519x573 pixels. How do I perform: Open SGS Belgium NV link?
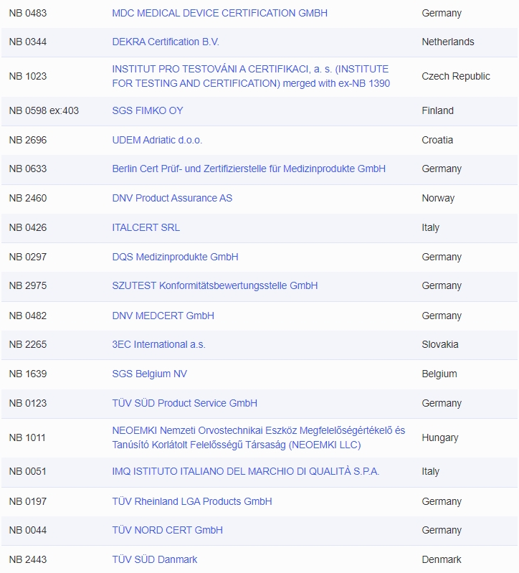pyautogui.click(x=149, y=374)
